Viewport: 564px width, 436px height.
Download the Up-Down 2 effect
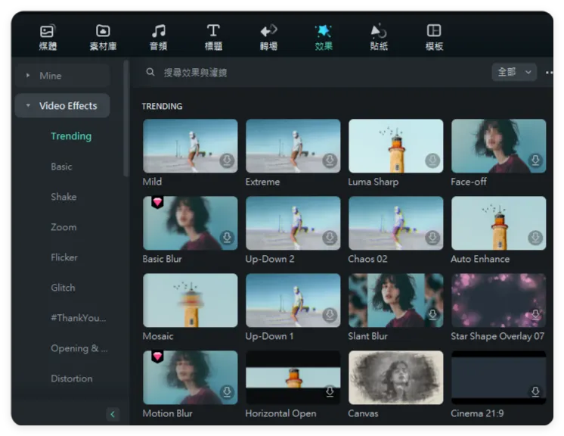(x=330, y=238)
